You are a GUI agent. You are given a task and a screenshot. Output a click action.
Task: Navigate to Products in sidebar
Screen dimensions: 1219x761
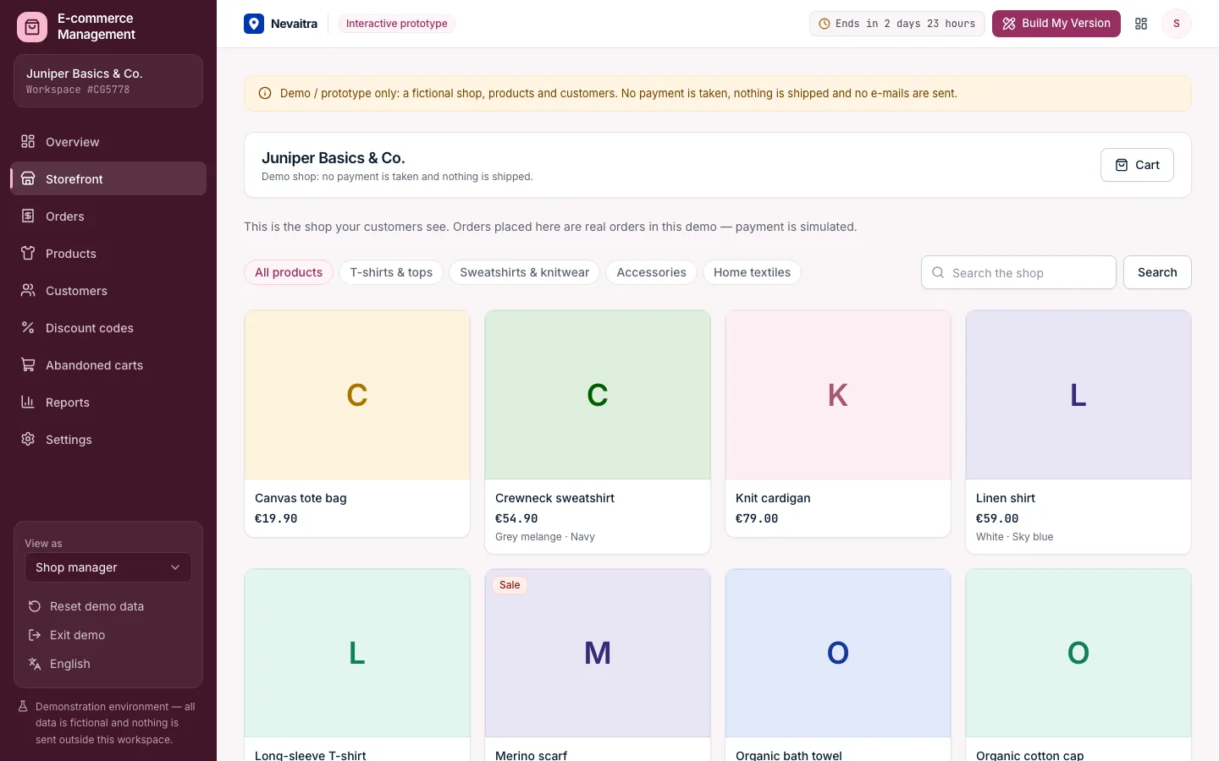(x=108, y=254)
